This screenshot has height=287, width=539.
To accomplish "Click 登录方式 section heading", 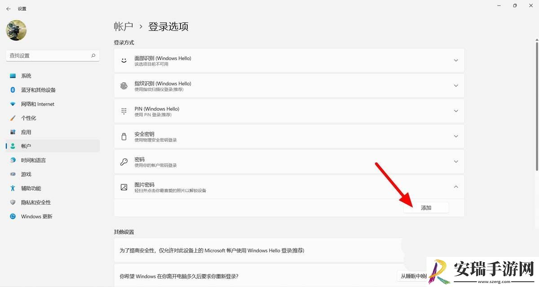I will [124, 42].
